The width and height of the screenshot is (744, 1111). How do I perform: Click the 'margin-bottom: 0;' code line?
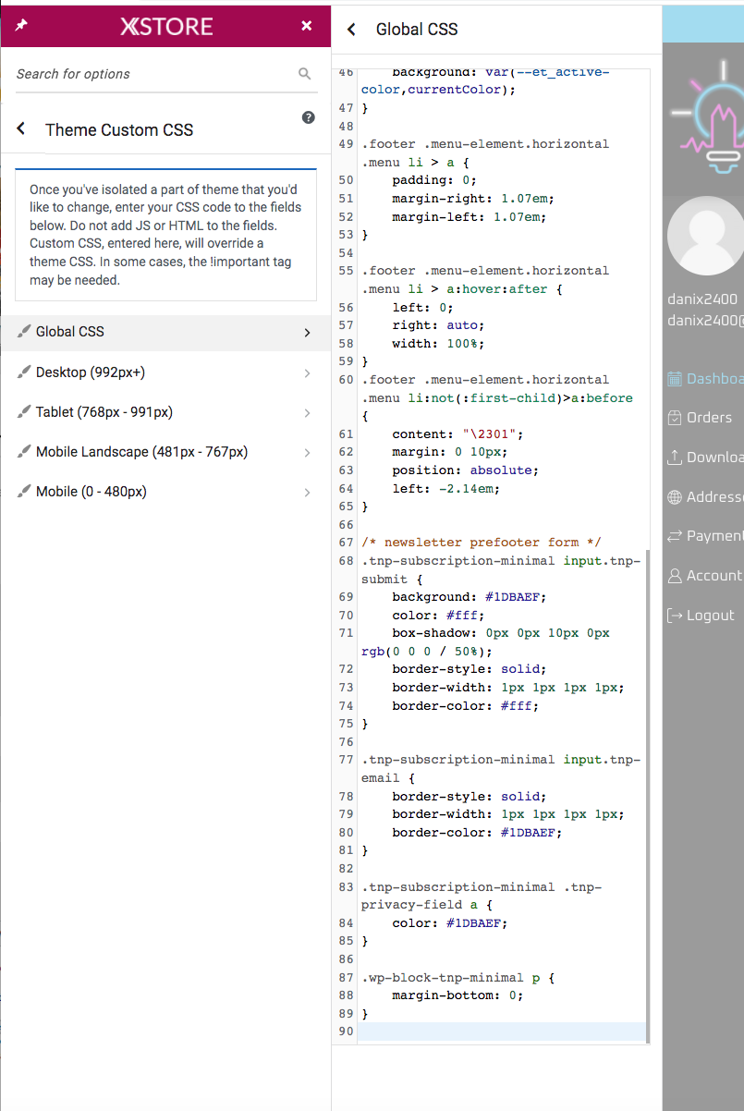(457, 995)
